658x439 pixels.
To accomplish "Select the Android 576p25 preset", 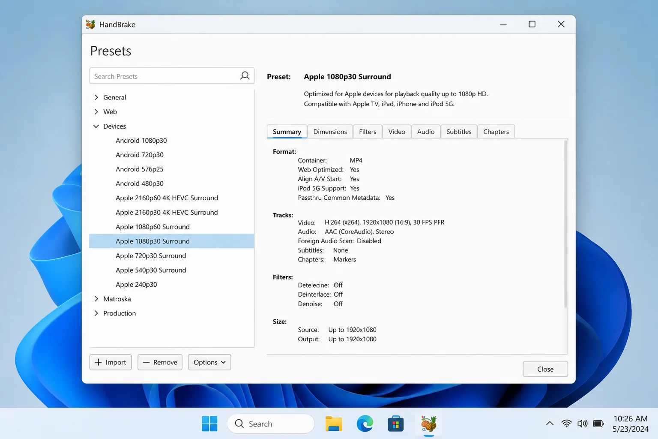I will pyautogui.click(x=140, y=169).
